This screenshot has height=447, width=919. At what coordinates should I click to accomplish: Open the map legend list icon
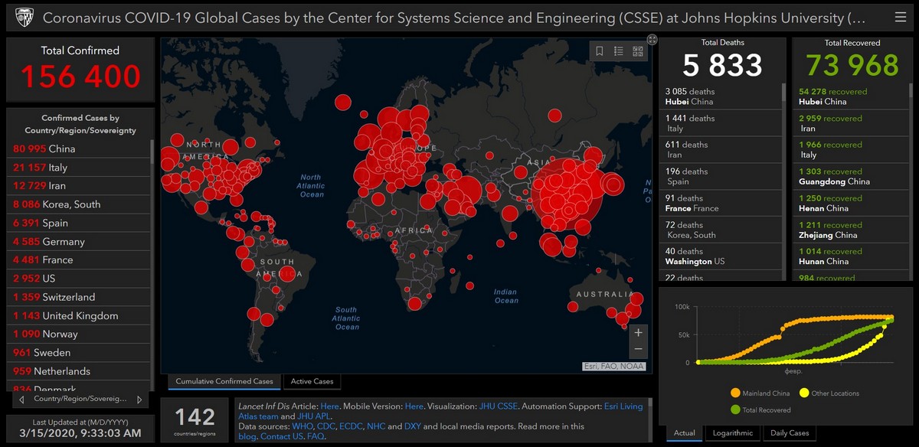click(x=619, y=51)
